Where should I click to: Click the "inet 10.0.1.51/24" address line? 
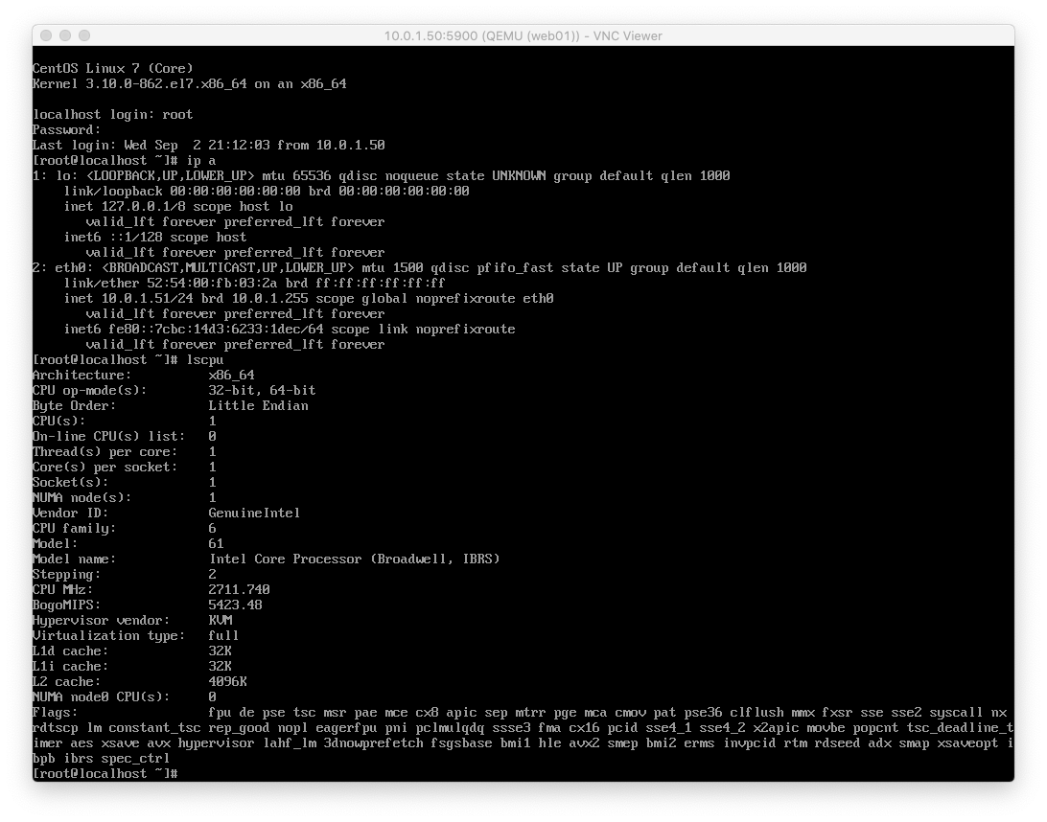(309, 298)
